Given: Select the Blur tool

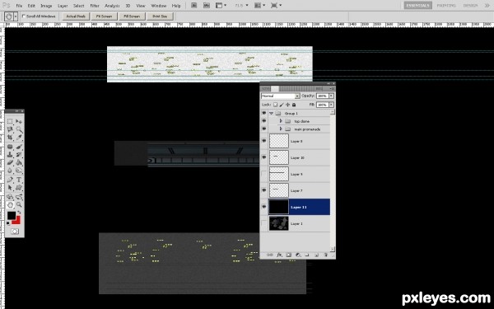Looking at the screenshot, I should (x=10, y=171).
